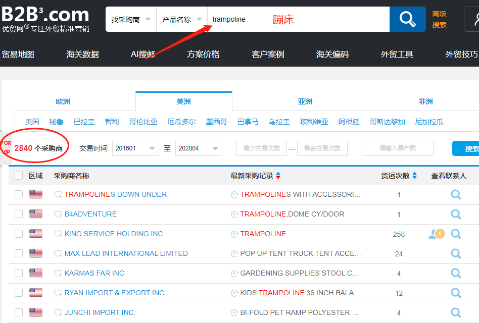
Task: Open the start date 201601 dropdown
Action: (x=135, y=148)
